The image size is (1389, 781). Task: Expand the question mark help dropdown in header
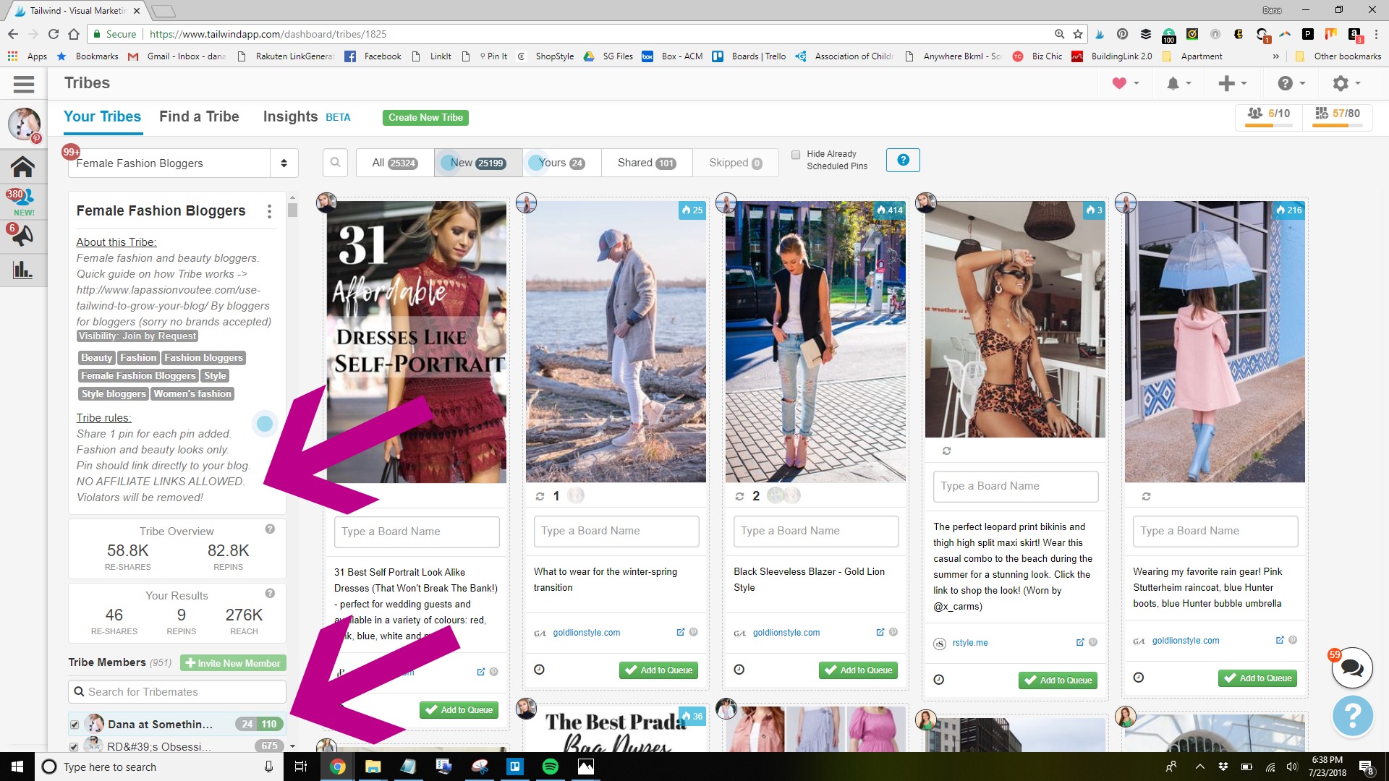click(1291, 84)
